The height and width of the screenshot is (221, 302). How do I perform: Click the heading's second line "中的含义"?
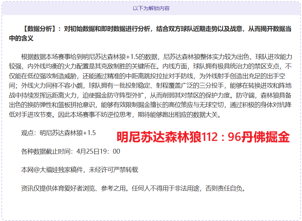point(21,38)
